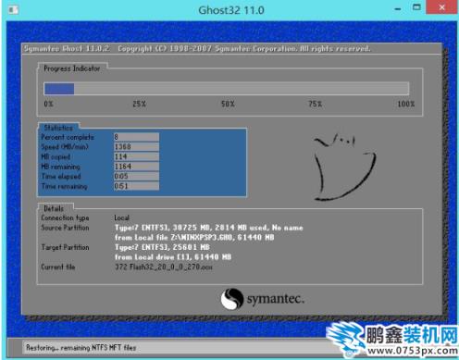Viewport: 459px width, 360px height.
Task: Click the Time elapsed value field
Action: [136, 177]
